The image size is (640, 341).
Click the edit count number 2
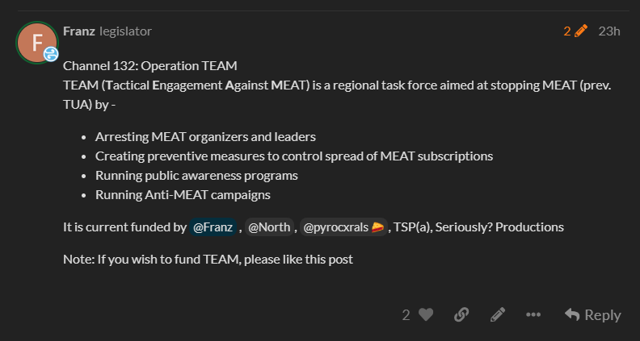click(567, 31)
